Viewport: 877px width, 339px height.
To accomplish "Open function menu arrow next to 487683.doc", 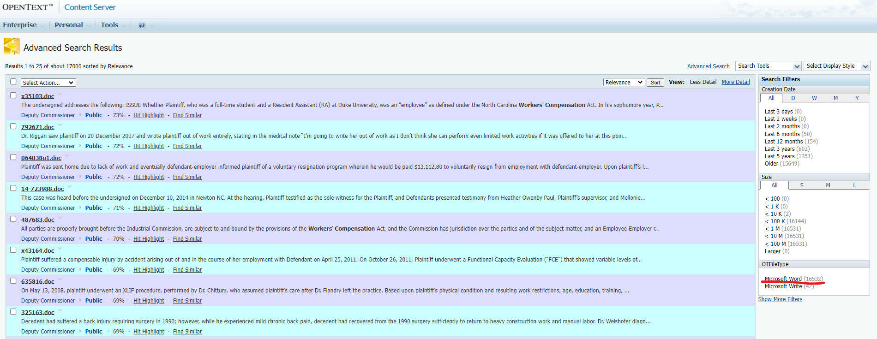I will pyautogui.click(x=60, y=218).
